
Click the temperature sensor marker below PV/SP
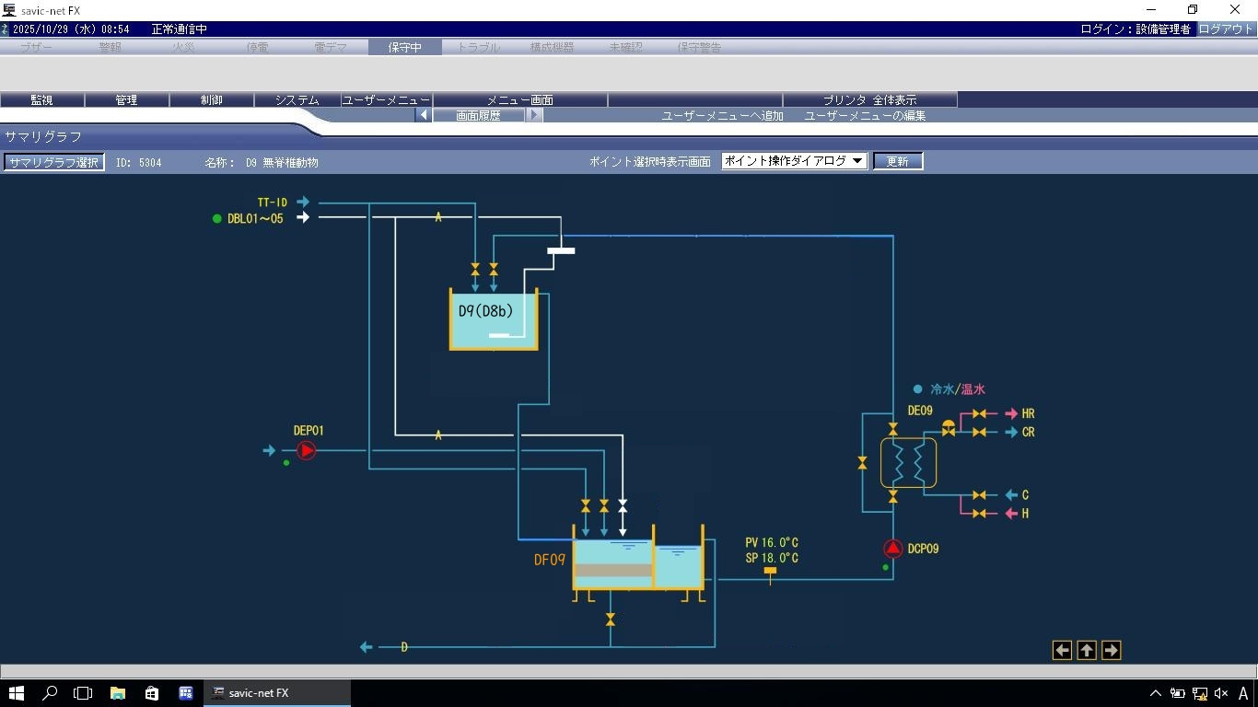[x=770, y=573]
